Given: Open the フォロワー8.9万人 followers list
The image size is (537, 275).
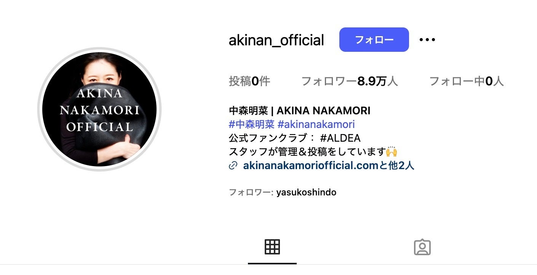Looking at the screenshot, I should pyautogui.click(x=349, y=81).
